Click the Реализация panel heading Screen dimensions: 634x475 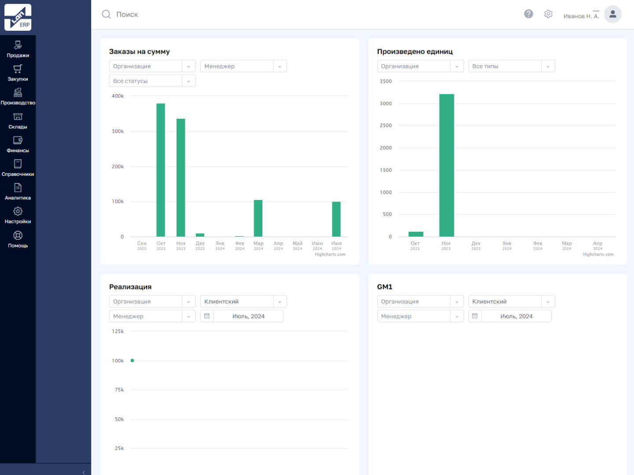(130, 287)
